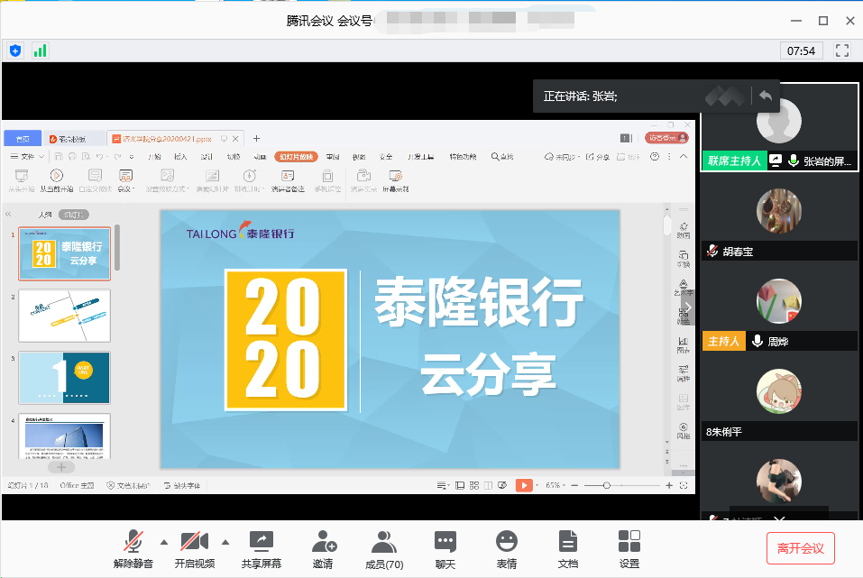Start 屏幕录制 screen recording
Screen dimensions: 863x578
396,180
